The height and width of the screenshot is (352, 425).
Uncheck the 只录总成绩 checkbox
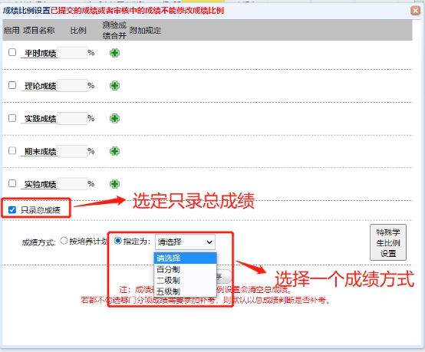(12, 209)
